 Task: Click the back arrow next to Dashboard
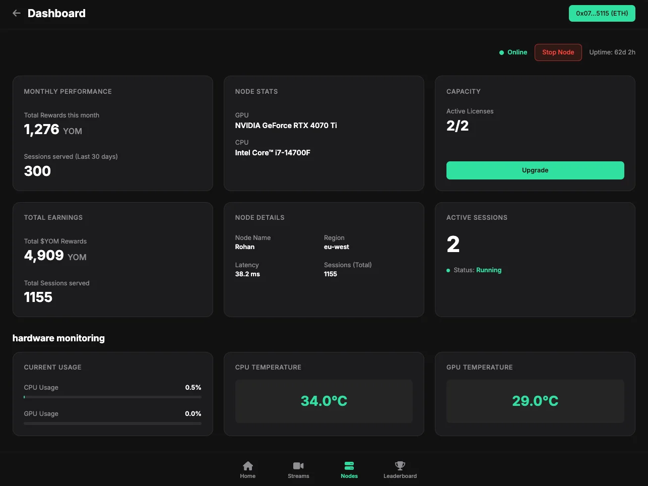pos(17,13)
